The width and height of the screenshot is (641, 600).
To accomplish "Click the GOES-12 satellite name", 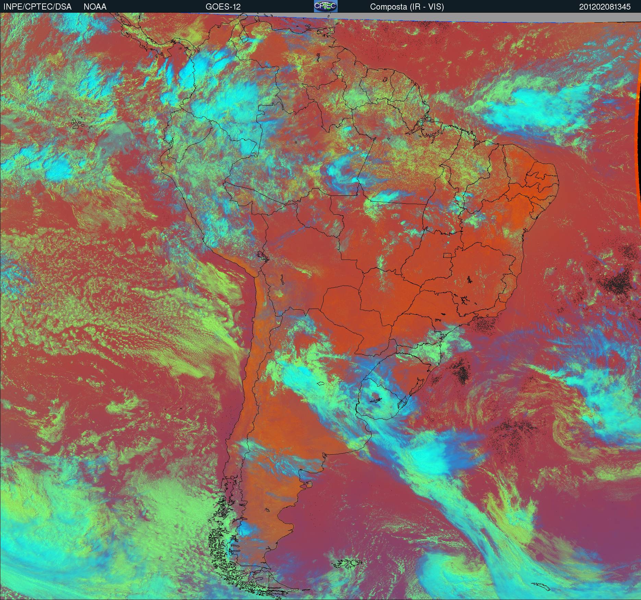I will pos(223,7).
